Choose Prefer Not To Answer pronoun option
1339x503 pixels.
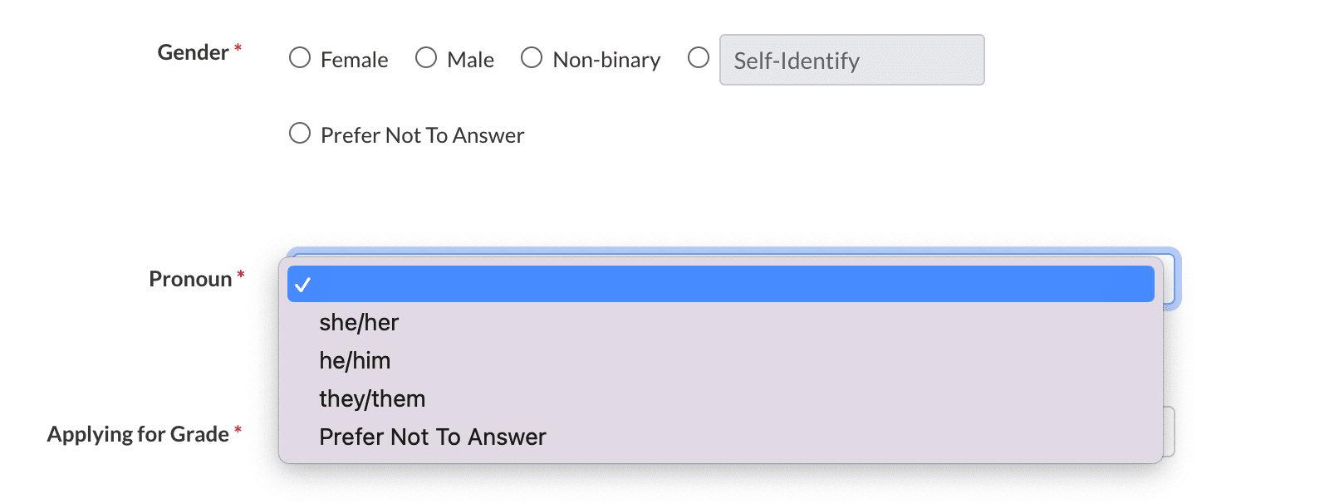point(432,437)
